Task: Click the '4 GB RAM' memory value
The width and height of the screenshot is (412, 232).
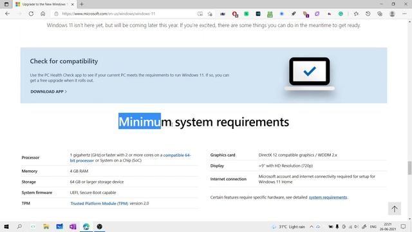Action: (79, 171)
